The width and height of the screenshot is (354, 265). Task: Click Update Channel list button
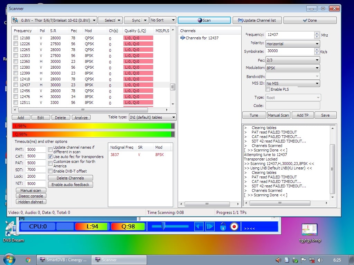click(257, 20)
